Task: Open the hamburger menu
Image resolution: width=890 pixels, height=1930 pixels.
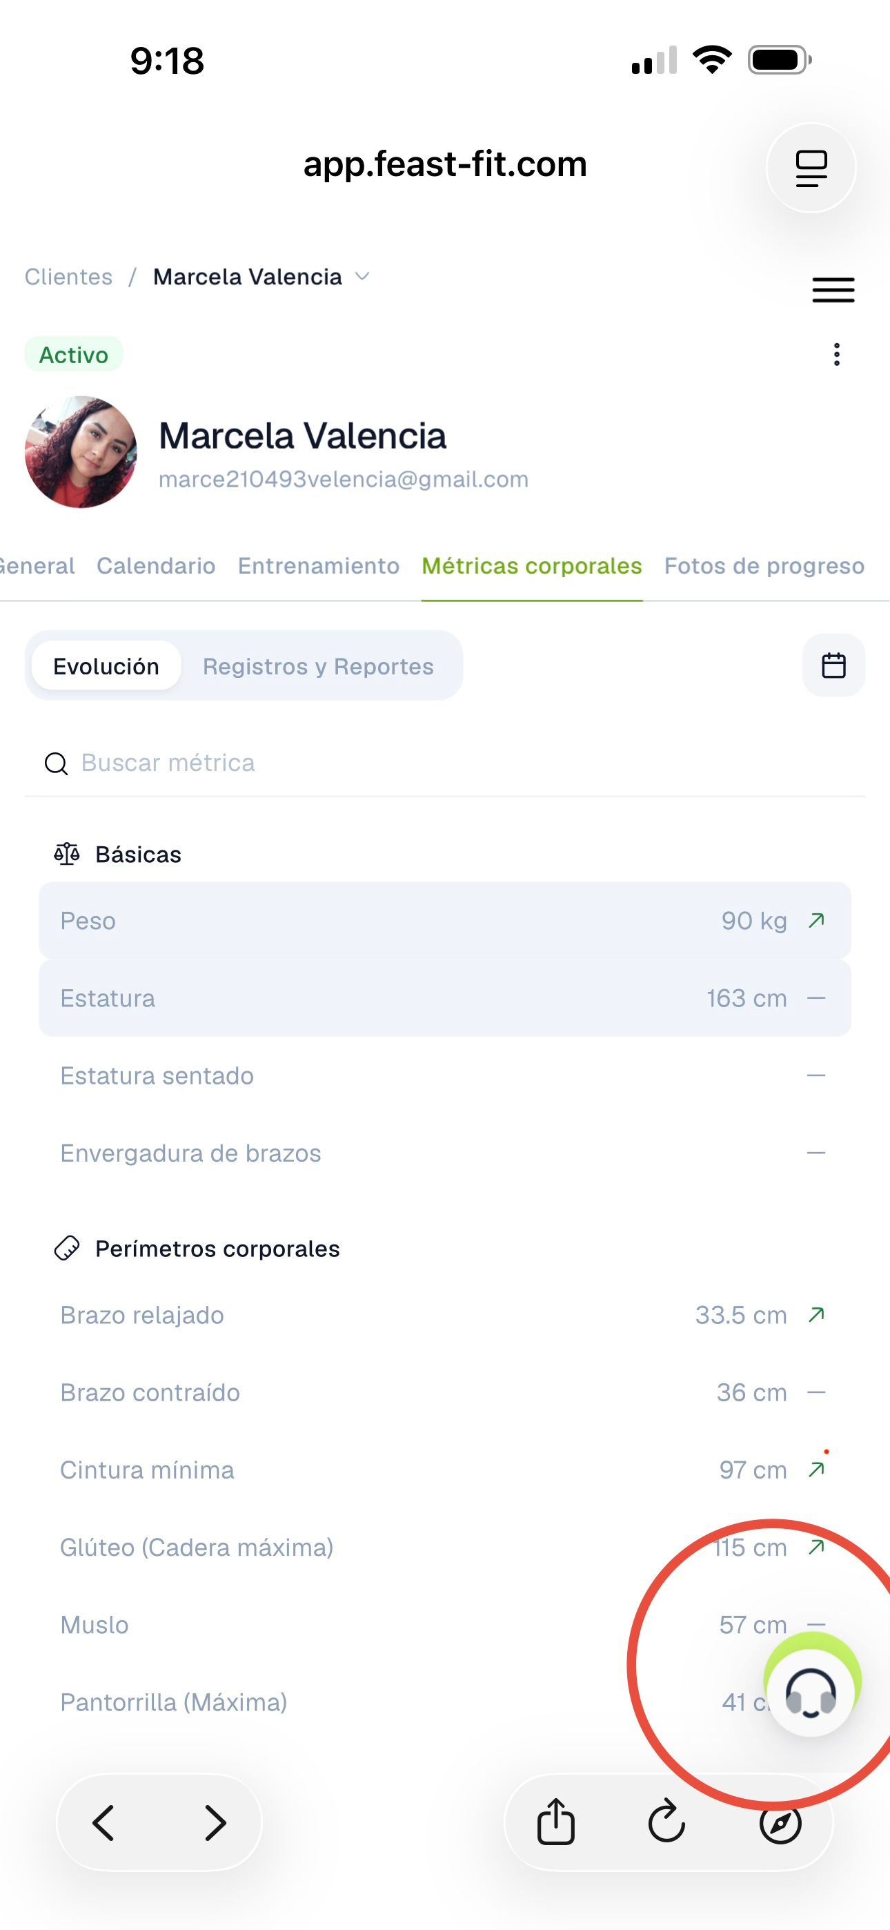Action: tap(833, 290)
